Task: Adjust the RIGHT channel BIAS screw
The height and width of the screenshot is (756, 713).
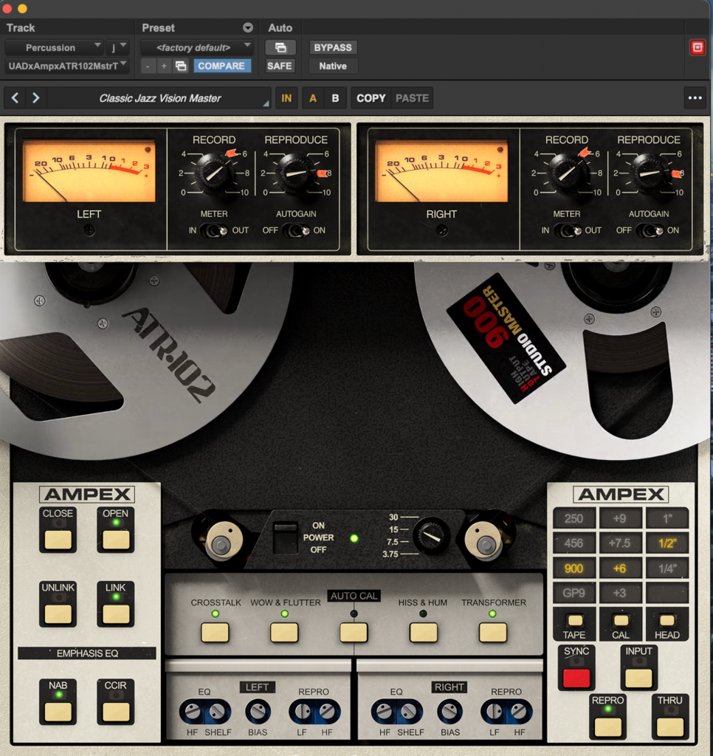Action: click(x=449, y=712)
